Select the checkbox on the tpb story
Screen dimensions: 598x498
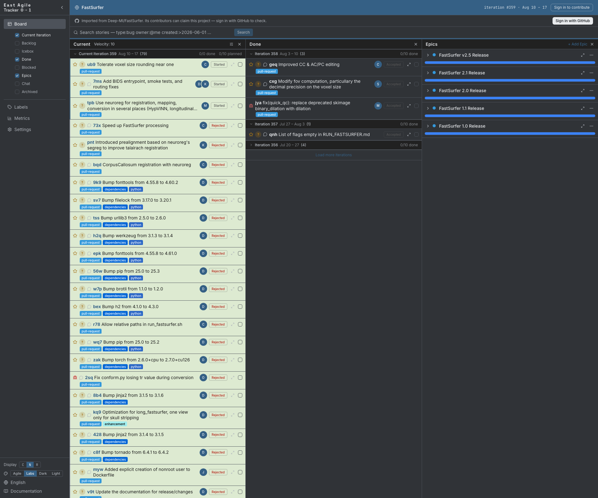point(240,106)
